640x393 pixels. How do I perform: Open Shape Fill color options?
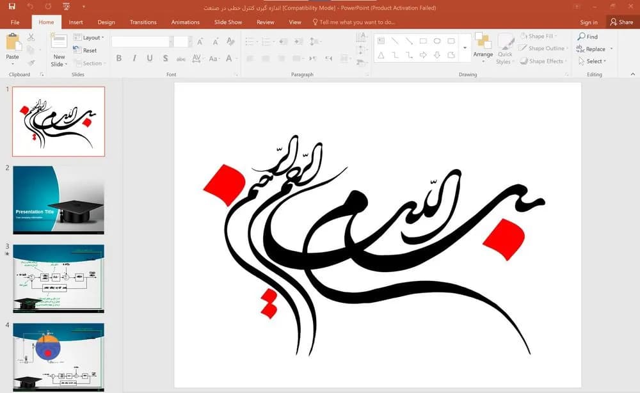[539, 36]
